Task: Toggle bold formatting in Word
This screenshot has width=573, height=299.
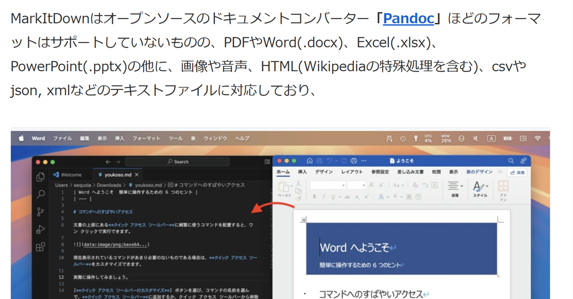Action: [x=314, y=196]
